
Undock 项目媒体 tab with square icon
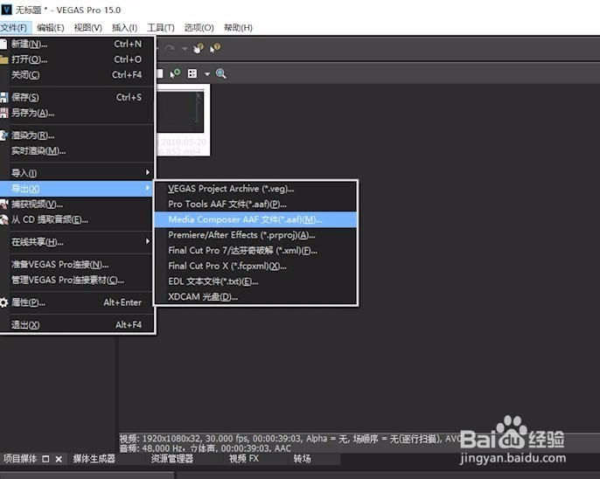click(x=45, y=459)
